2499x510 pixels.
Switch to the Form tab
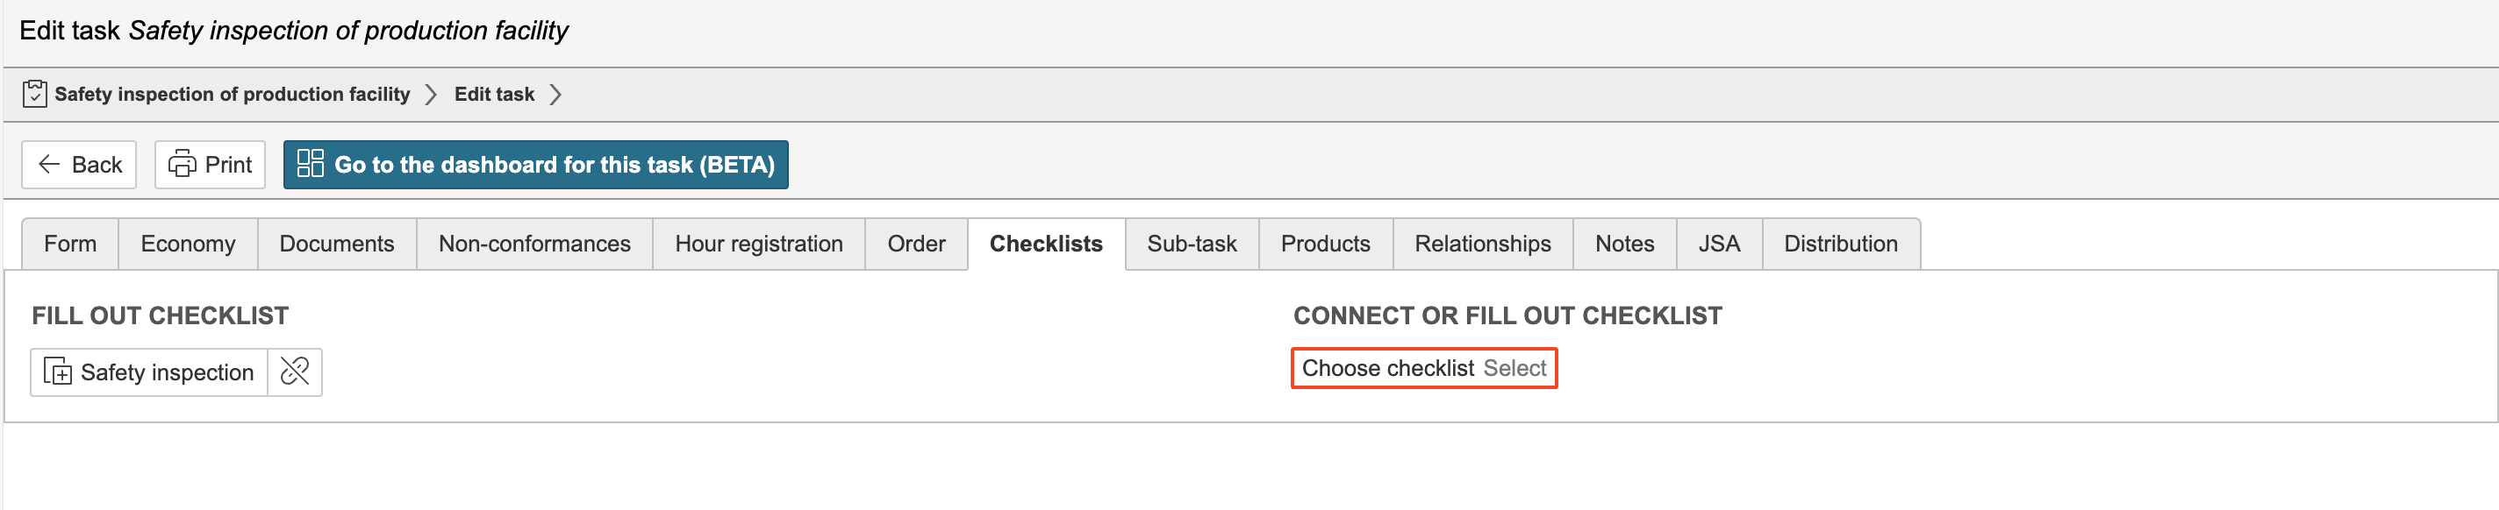[70, 244]
